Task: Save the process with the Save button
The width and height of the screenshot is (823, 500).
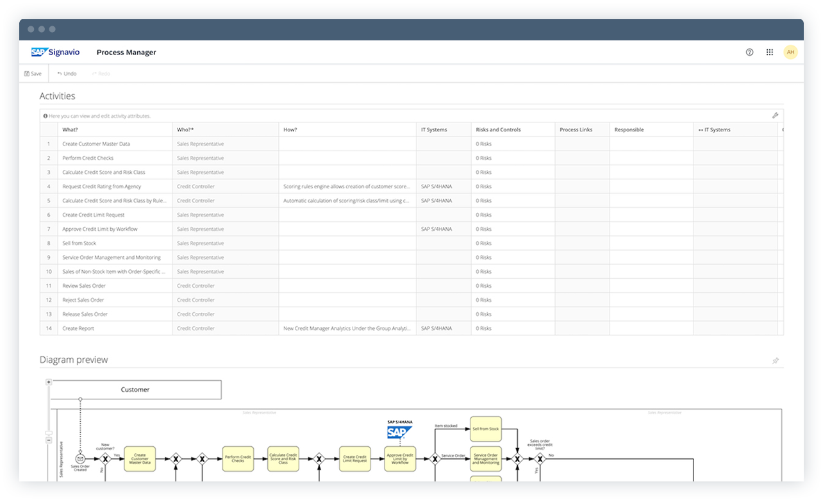Action: point(32,73)
